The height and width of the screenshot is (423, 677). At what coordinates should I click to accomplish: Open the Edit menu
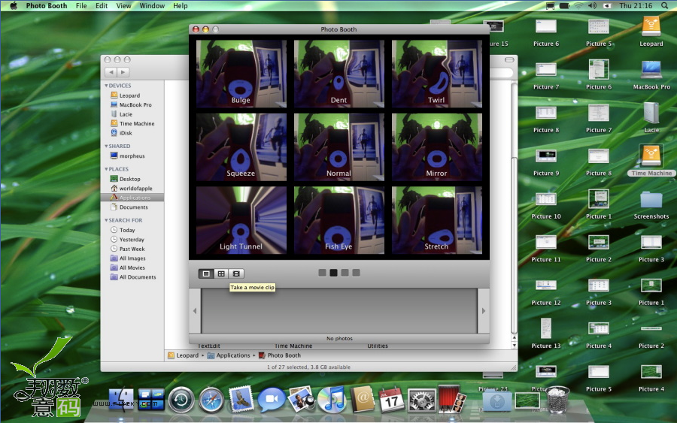102,5
